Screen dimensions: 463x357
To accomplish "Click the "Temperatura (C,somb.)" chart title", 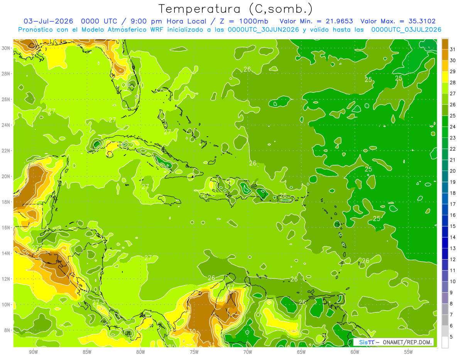I will (x=236, y=9).
